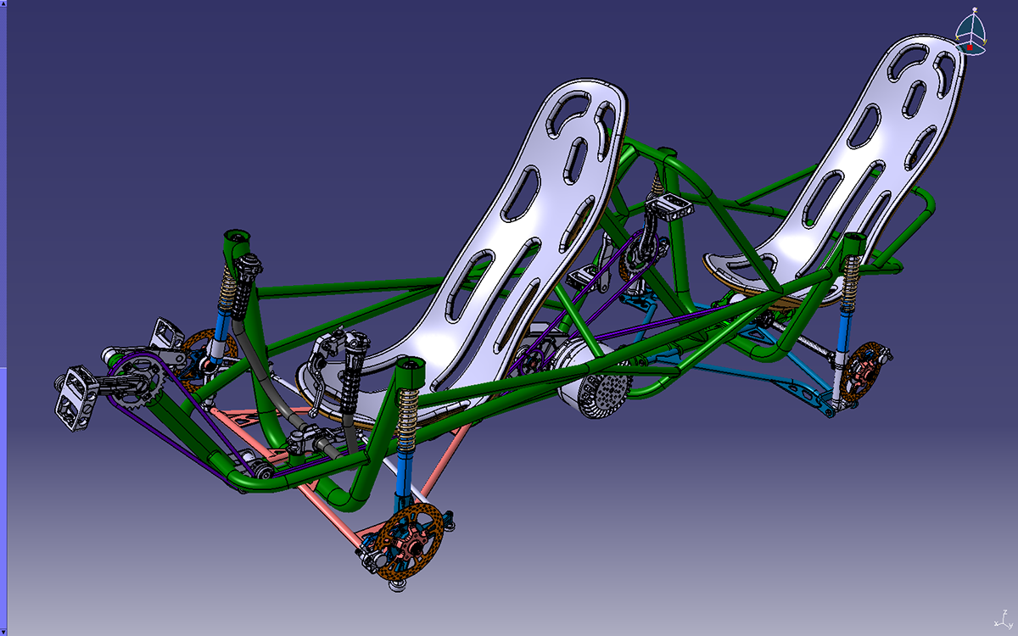Click the free-rotation knob of the compass
1018x636 pixels.
[x=974, y=8]
